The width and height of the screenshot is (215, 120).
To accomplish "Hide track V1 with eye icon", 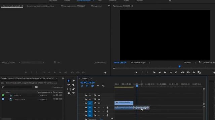I will (x=99, y=103).
